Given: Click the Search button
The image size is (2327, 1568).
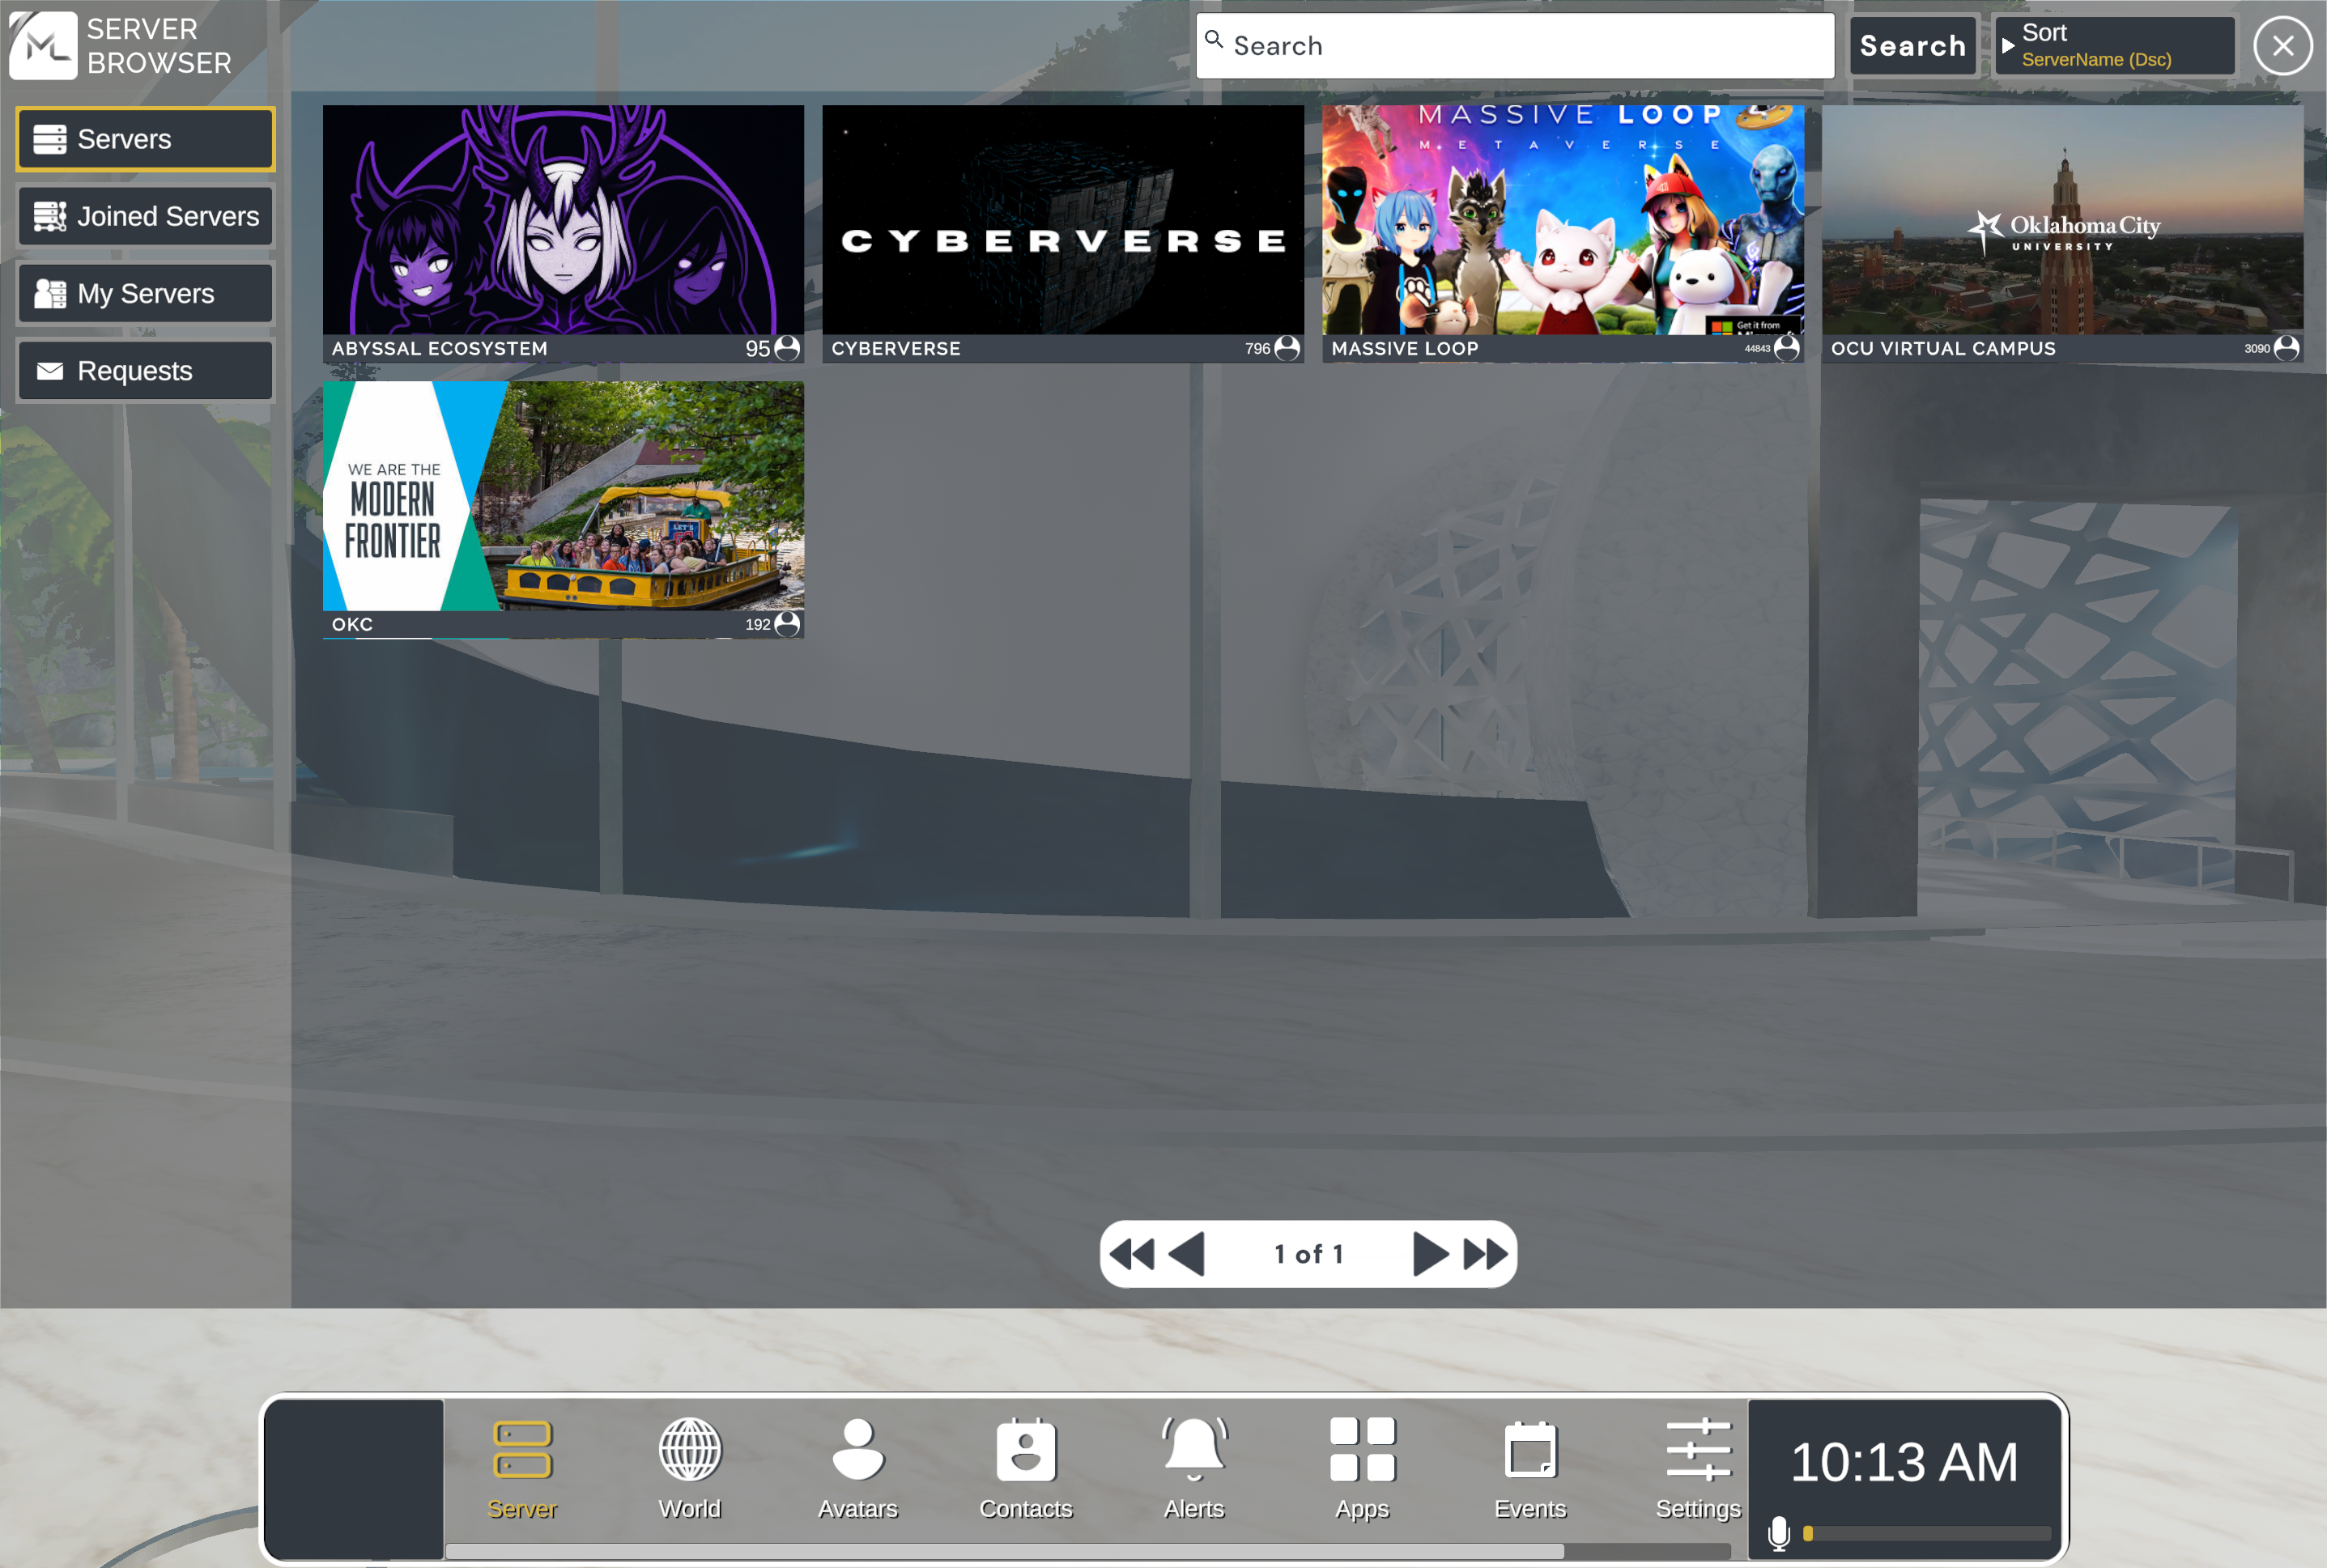Looking at the screenshot, I should click(1913, 46).
